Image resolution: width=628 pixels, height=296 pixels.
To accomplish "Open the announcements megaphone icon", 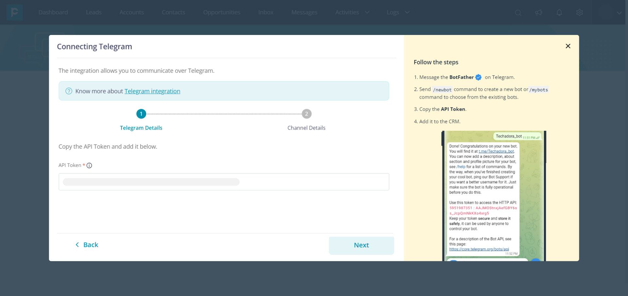I will [x=539, y=12].
